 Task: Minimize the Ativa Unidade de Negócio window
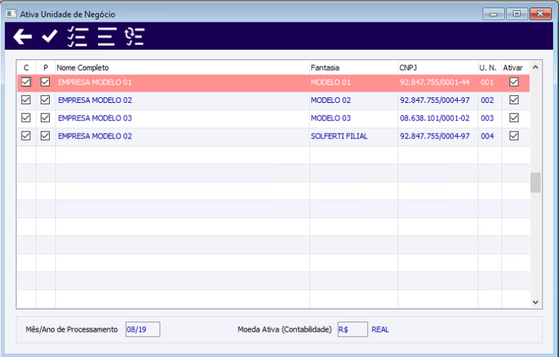[493, 14]
